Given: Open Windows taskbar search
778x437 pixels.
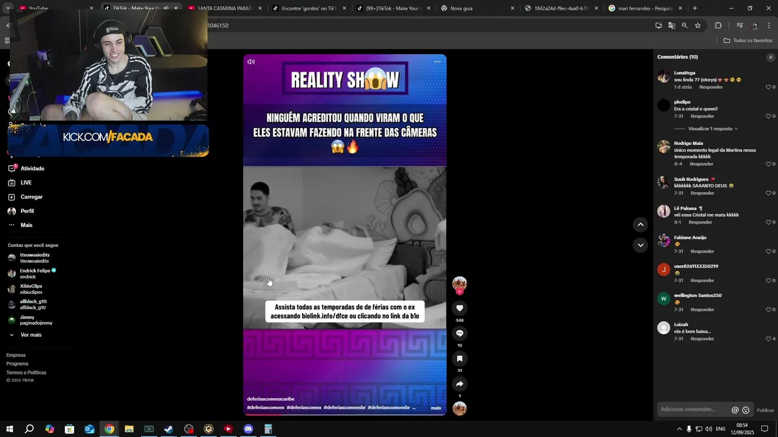Looking at the screenshot, I should point(29,429).
